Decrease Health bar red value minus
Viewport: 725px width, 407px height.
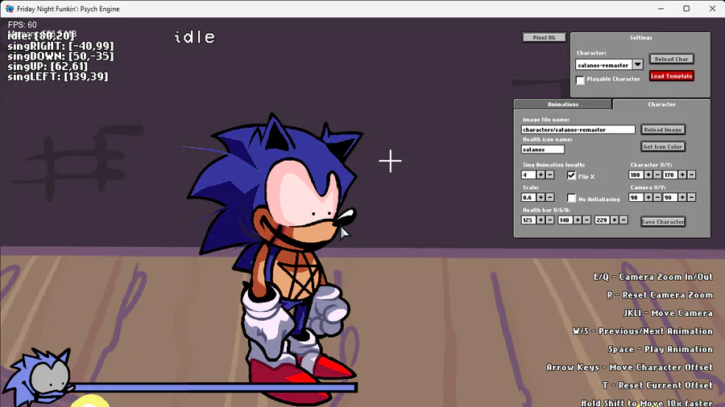pos(549,220)
